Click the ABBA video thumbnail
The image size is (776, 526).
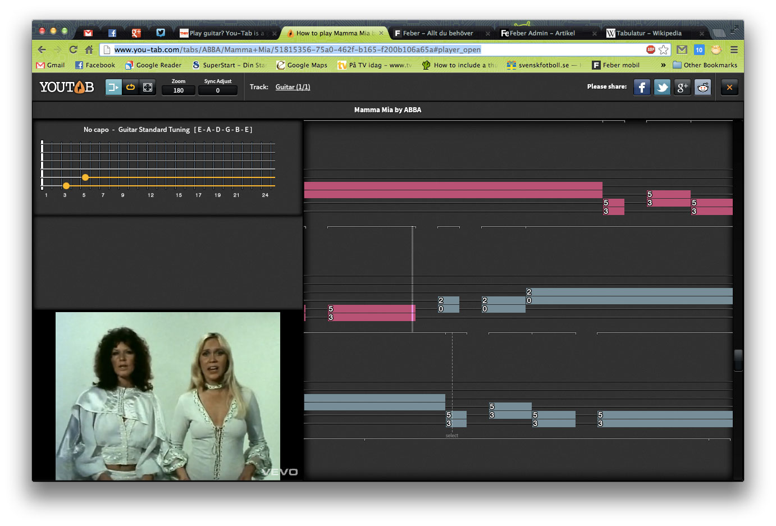[x=168, y=396]
